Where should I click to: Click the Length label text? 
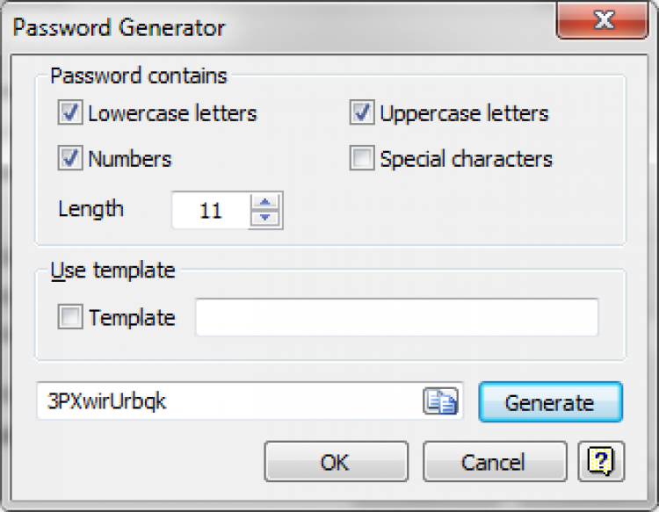pos(91,209)
